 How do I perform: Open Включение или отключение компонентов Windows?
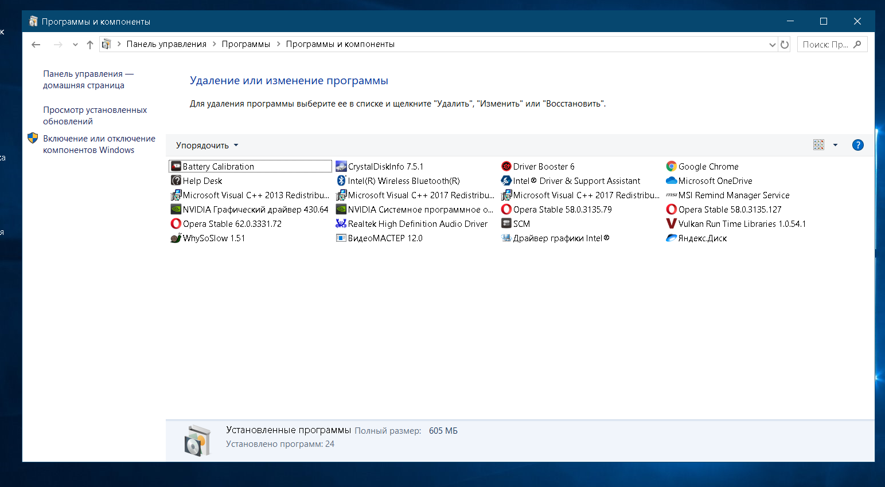[x=99, y=144]
